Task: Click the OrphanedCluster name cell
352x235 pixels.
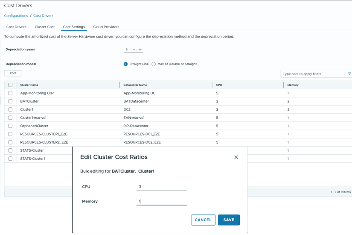Action: pos(34,126)
